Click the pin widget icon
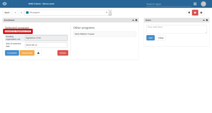The height and width of the screenshot is (113, 212). (x=189, y=13)
